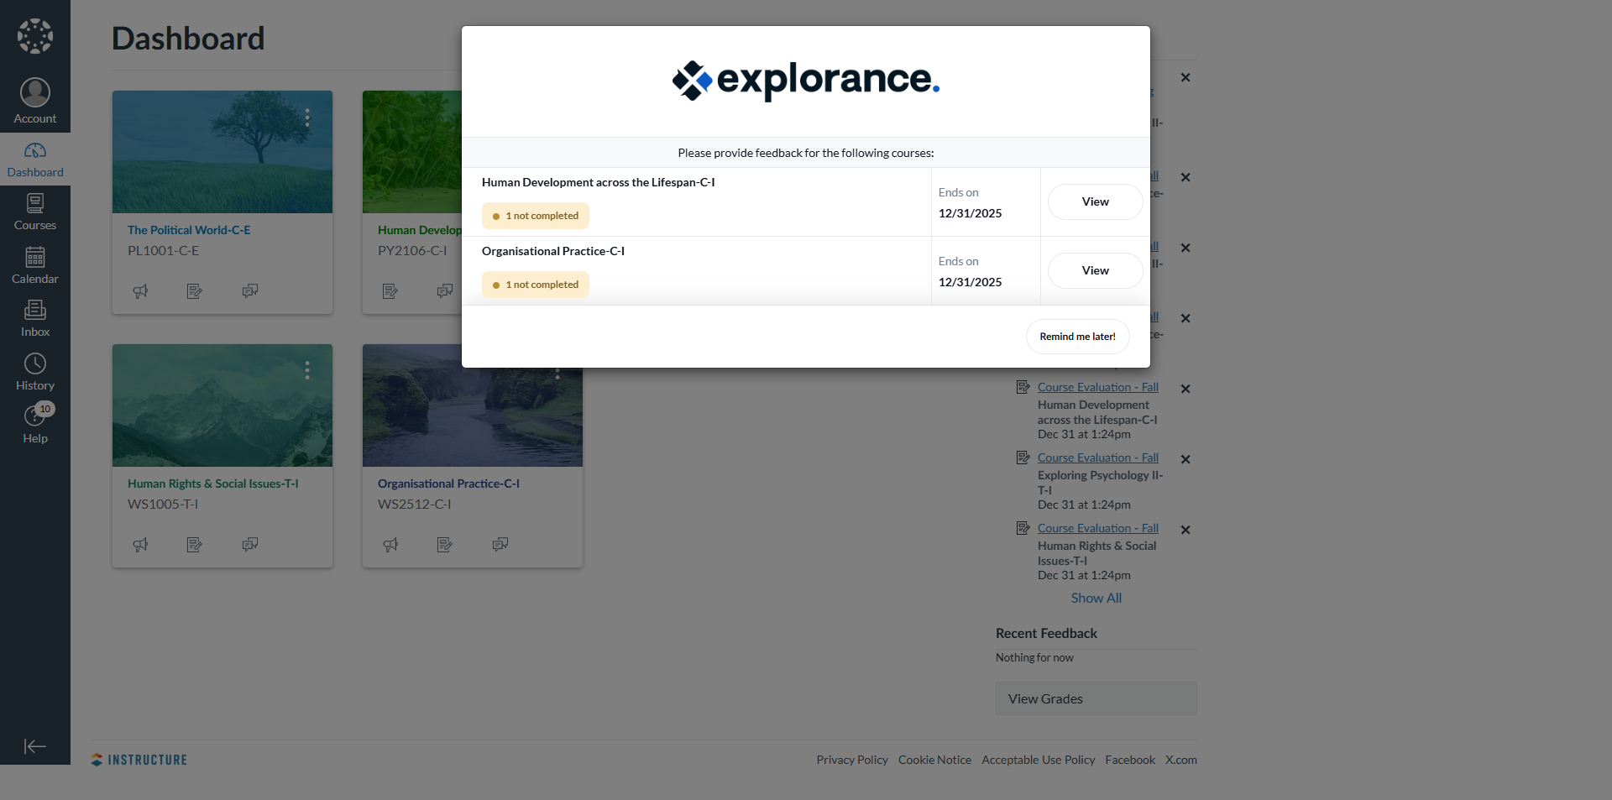Open the Facebook footer link
Viewport: 1612px width, 800px height.
[1130, 760]
